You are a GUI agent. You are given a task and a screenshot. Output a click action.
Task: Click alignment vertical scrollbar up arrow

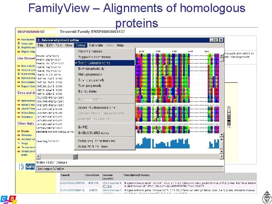[x=222, y=56]
